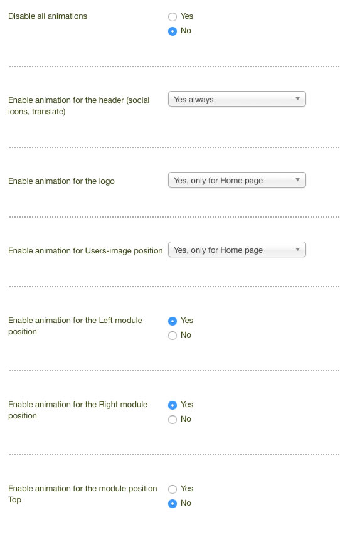Select Yes for Disable all animations
The image size is (340, 537).
click(173, 16)
